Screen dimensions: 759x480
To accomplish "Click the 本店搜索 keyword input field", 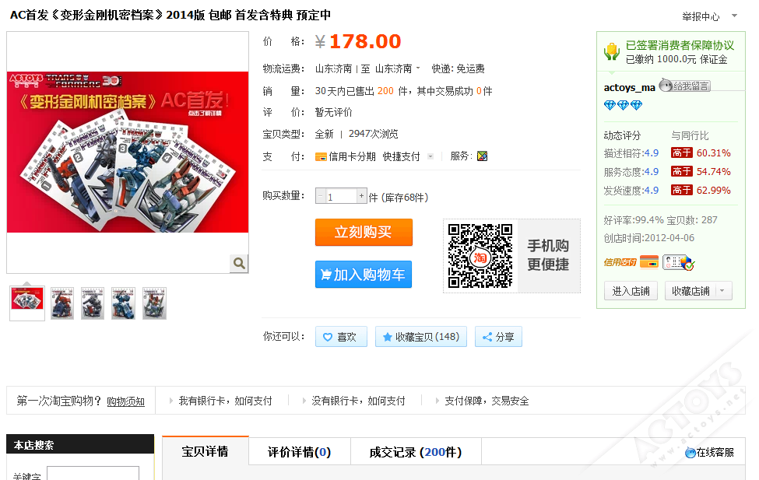I will [93, 474].
